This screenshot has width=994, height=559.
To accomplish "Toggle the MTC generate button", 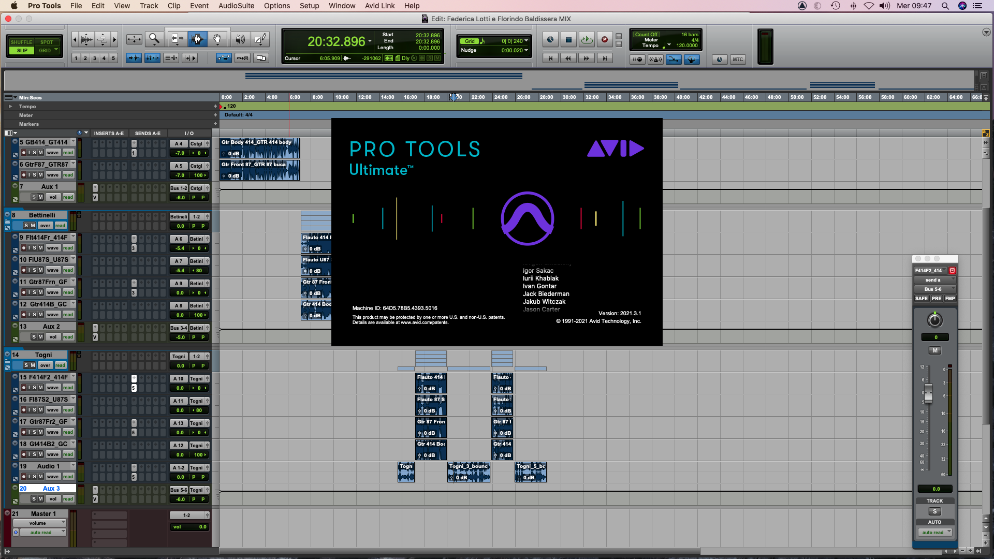I will pos(738,60).
